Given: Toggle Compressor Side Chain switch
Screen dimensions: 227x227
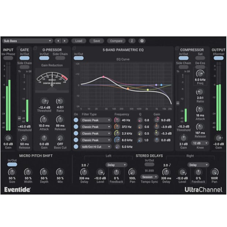Looking at the screenshot, I should coord(183,67).
